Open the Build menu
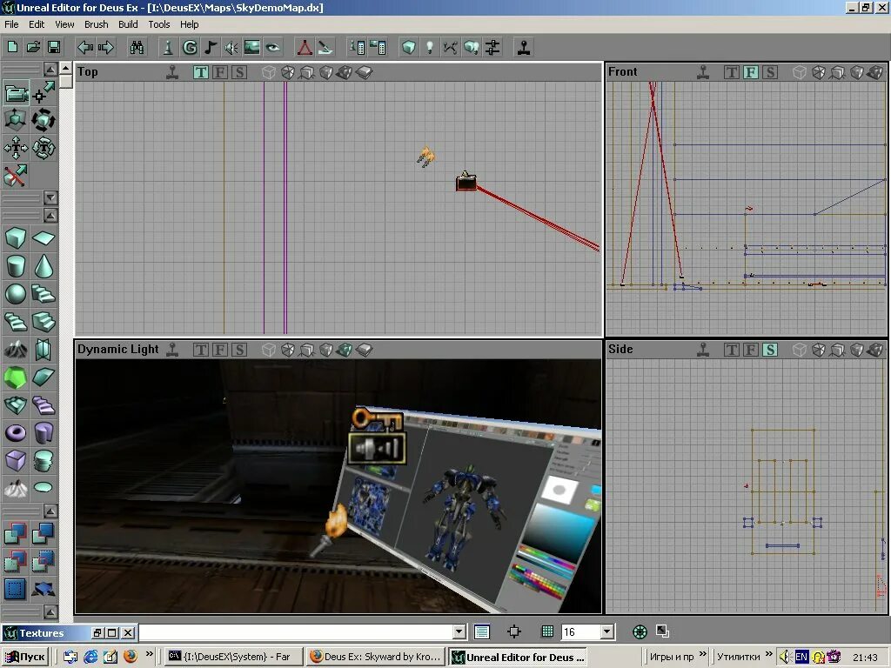Image resolution: width=891 pixels, height=668 pixels. click(x=127, y=24)
